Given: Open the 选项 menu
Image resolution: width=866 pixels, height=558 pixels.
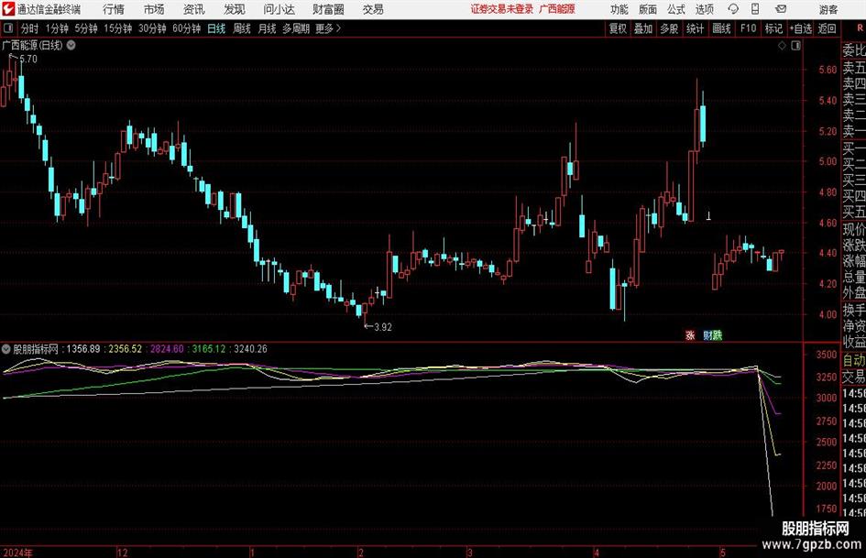Looking at the screenshot, I should pos(704,9).
